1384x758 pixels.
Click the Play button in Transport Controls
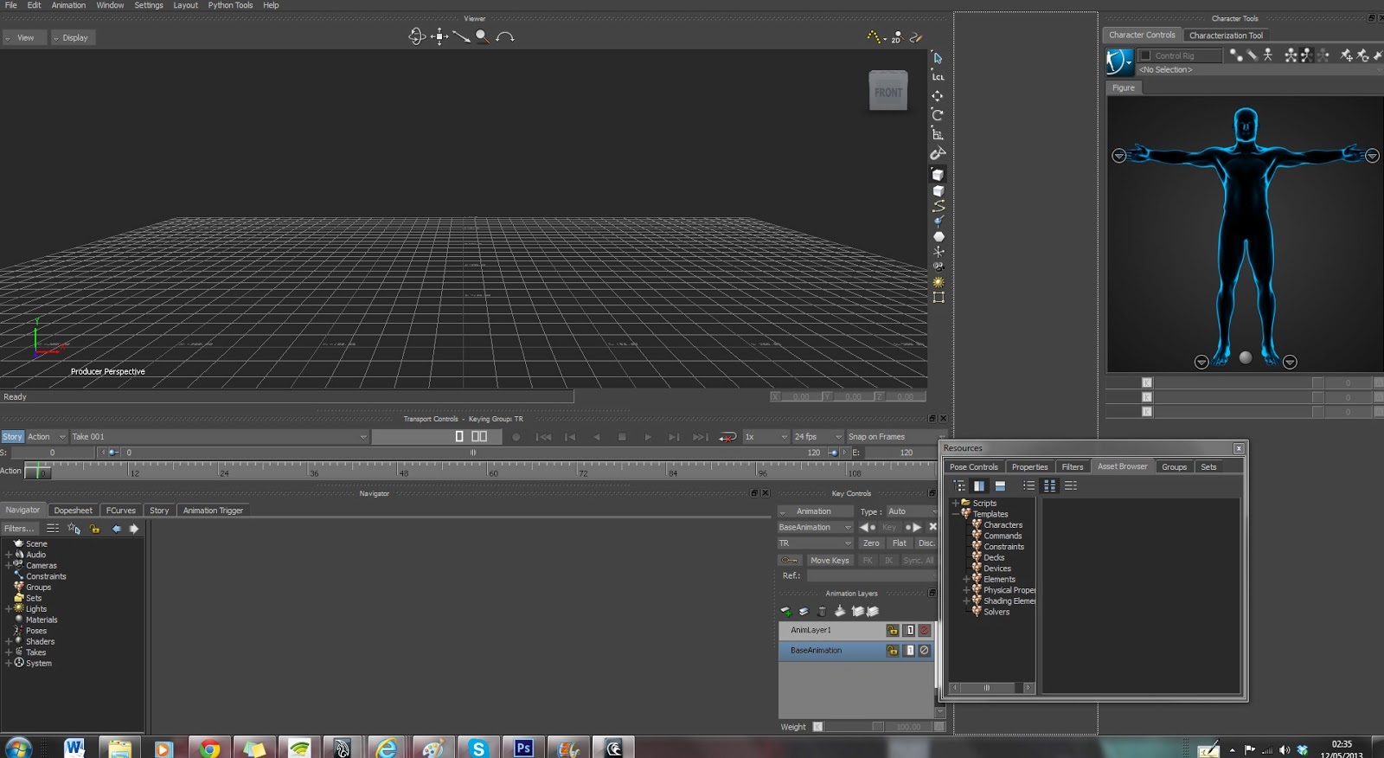(x=648, y=437)
